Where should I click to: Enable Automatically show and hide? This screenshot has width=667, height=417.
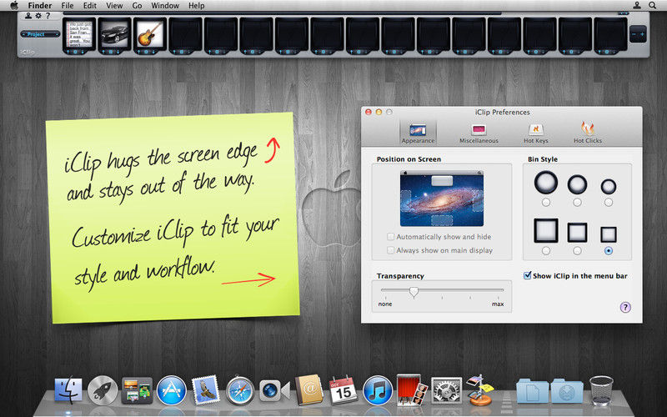click(390, 237)
